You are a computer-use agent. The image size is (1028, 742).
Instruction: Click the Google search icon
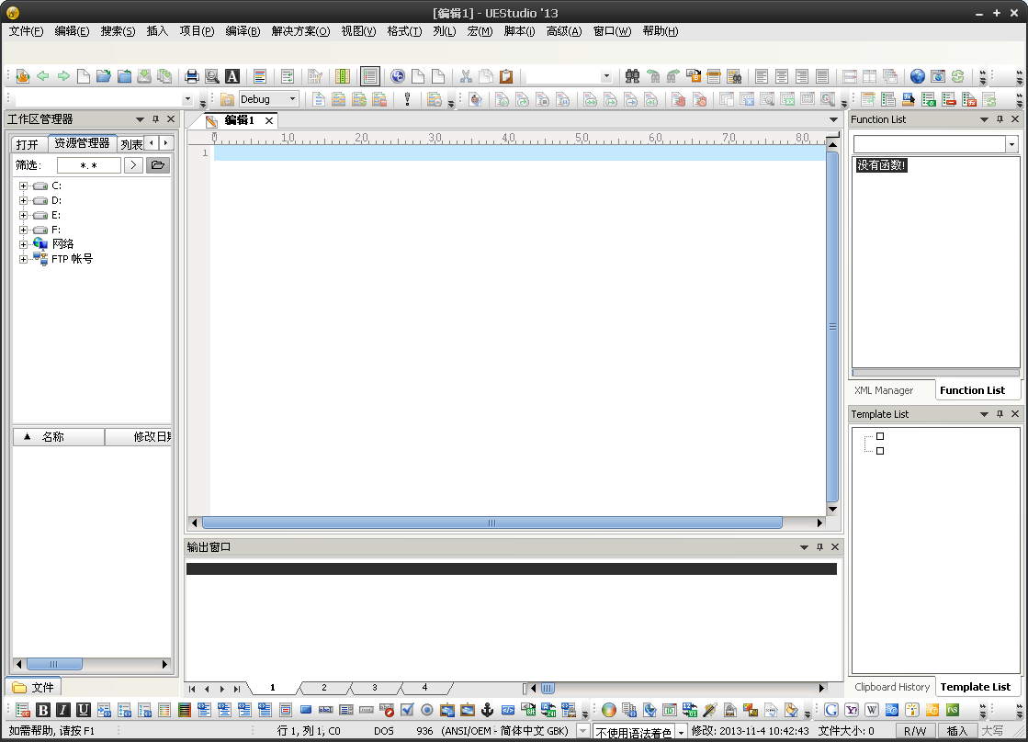click(x=831, y=710)
